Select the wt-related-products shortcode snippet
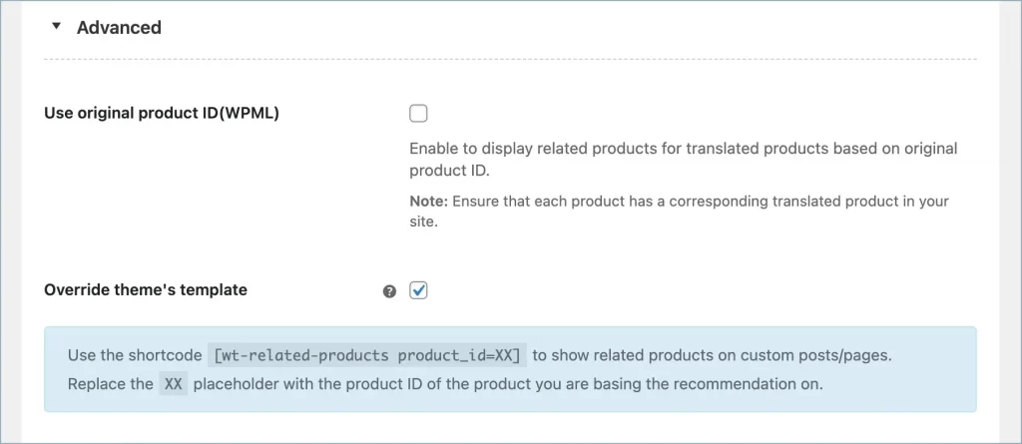The width and height of the screenshot is (1022, 444). point(368,355)
